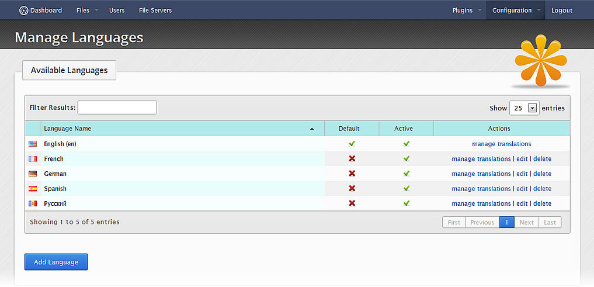
Task: Click the French flag icon
Action: (33, 159)
